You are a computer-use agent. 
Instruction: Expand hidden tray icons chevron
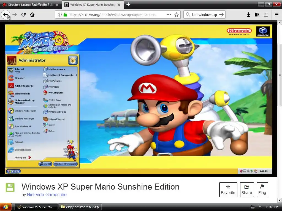click(x=260, y=207)
